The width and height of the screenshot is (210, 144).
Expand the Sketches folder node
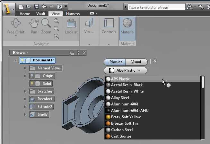click(25, 91)
